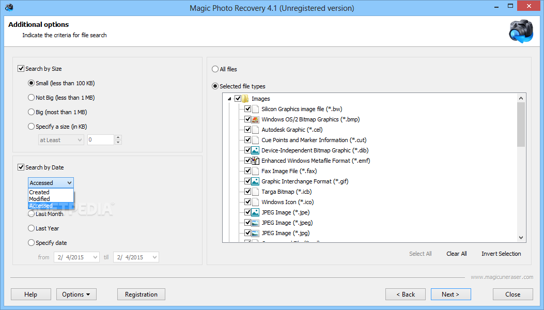Click the Registration button

[x=141, y=295]
